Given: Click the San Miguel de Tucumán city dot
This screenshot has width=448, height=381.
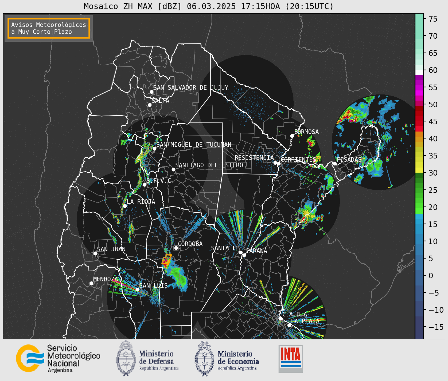Looking at the screenshot, I should click(x=154, y=149).
